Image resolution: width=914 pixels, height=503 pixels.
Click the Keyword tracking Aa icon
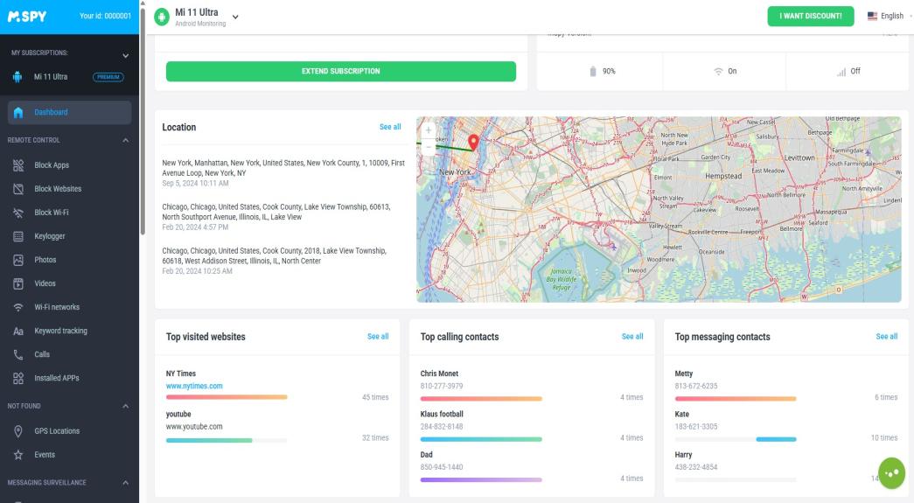pyautogui.click(x=18, y=331)
